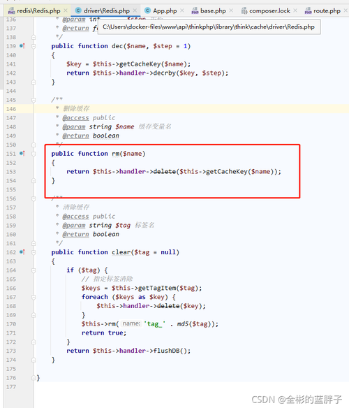Click the getTagItem method call
Viewport: 349px width, 408px height.
[x=157, y=288]
